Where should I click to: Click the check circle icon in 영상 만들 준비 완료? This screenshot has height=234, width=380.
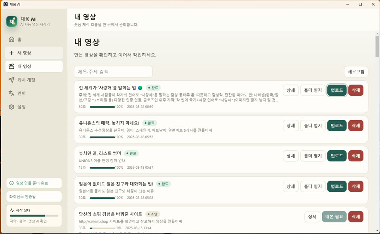pos(11,183)
